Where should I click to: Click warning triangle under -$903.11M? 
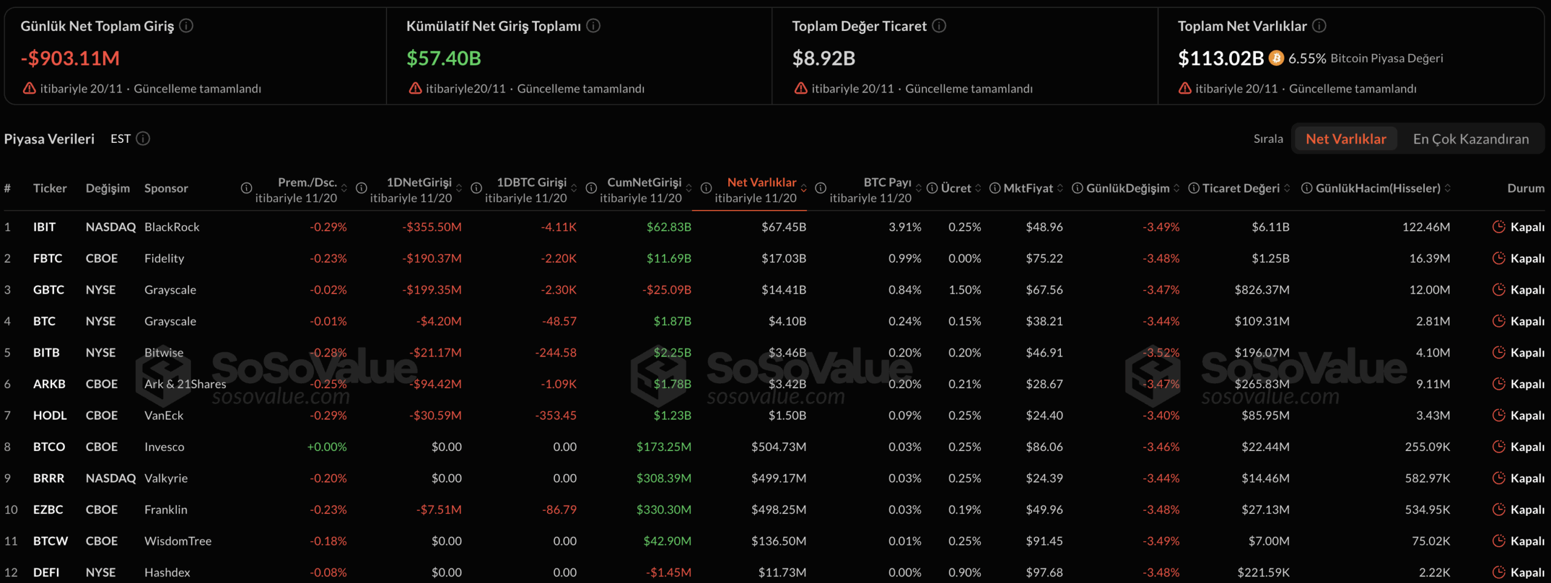(x=29, y=88)
